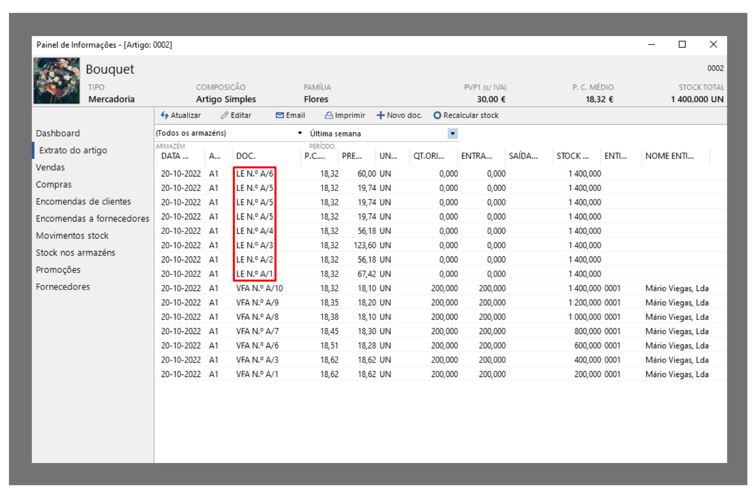
Task: Open Encomendas de clientes
Action: (83, 201)
